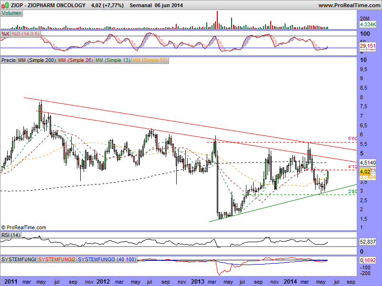Screen dimensions: 382x286
Task: Click the 8,5 price axis label
Action: [x=363, y=88]
